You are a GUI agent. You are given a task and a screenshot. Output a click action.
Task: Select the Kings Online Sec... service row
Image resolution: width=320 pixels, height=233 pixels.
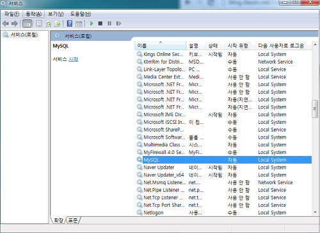223,55
